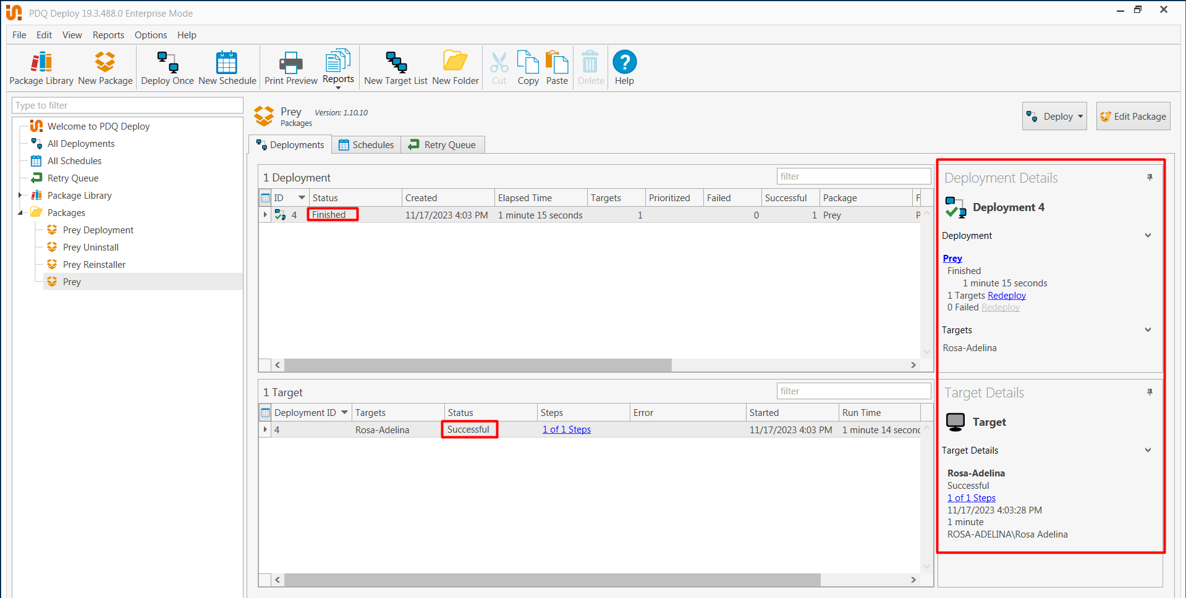The height and width of the screenshot is (598, 1186).
Task: Switch to the Retry Queue tab
Action: 443,145
